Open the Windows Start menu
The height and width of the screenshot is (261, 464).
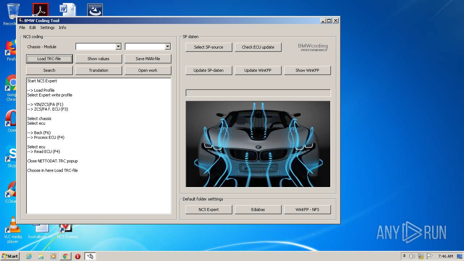10,256
